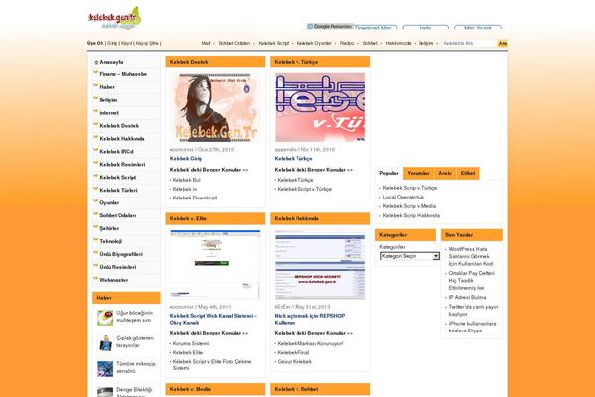This screenshot has height=397, width=595.
Task: Open Kelebek IRCd sidebar category
Action: click(116, 152)
